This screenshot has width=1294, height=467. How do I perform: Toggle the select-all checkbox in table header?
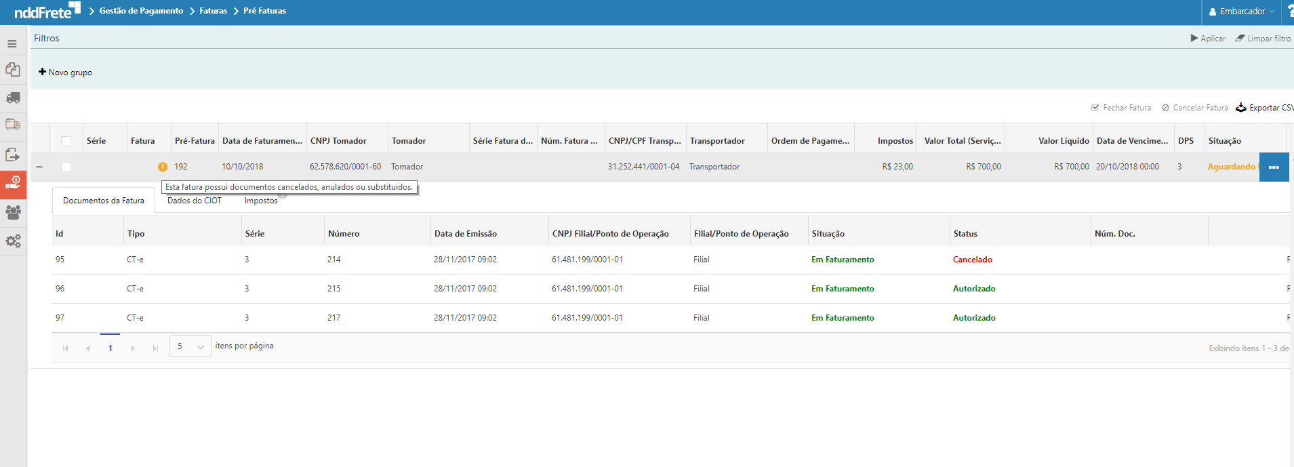click(x=66, y=141)
